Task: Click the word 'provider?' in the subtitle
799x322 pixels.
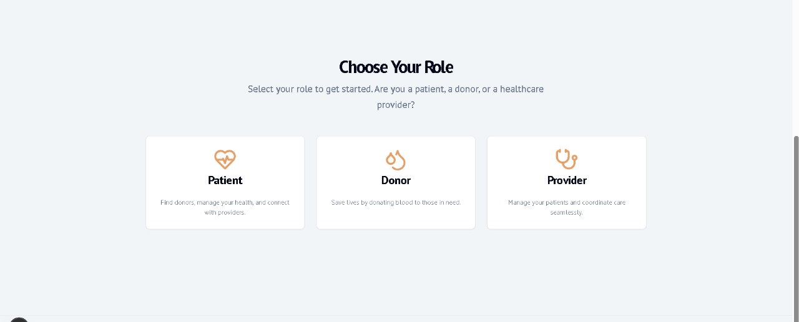Action: click(x=396, y=105)
